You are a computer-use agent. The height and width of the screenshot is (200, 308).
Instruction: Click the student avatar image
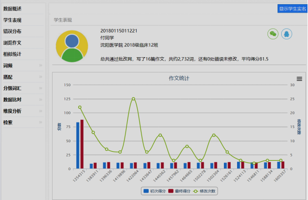(72, 46)
